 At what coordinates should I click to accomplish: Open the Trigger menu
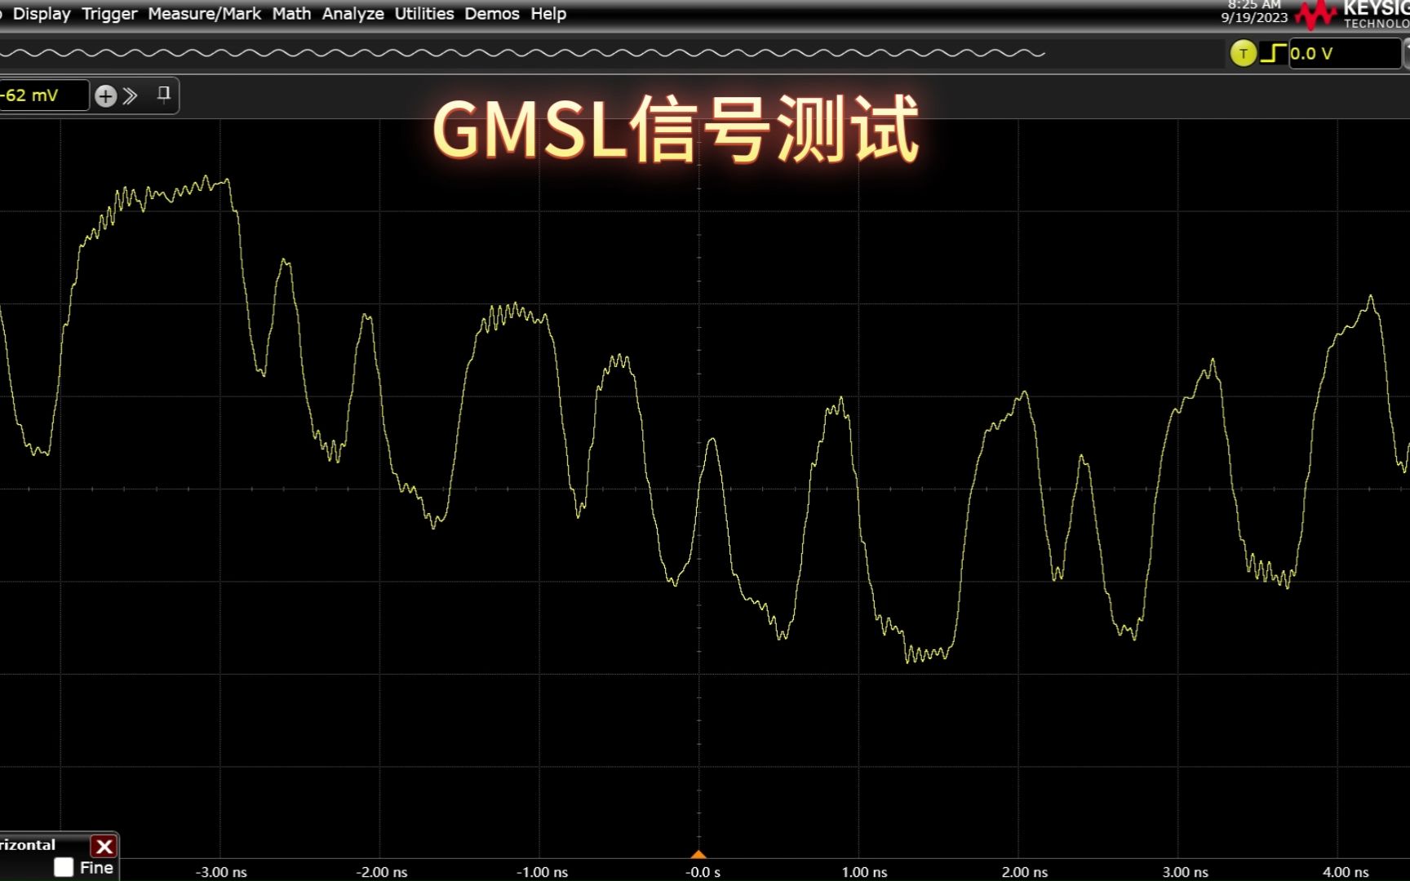coord(109,14)
